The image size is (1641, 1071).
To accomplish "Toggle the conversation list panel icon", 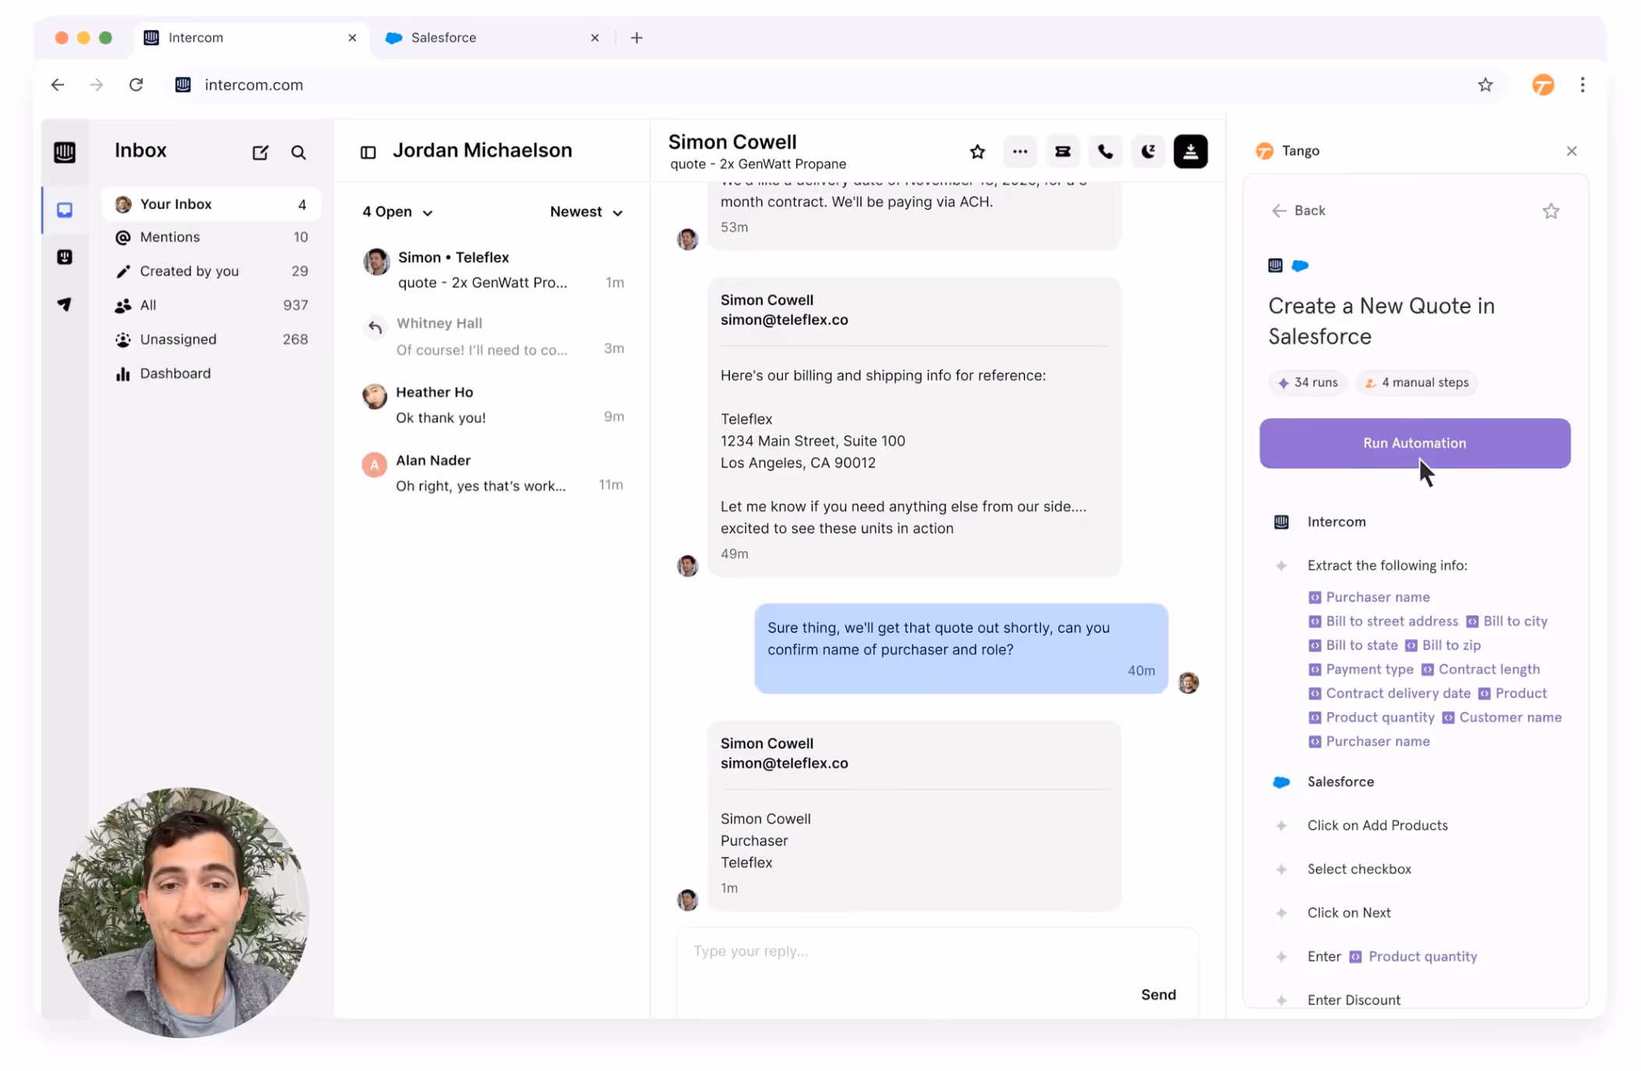I will (368, 151).
